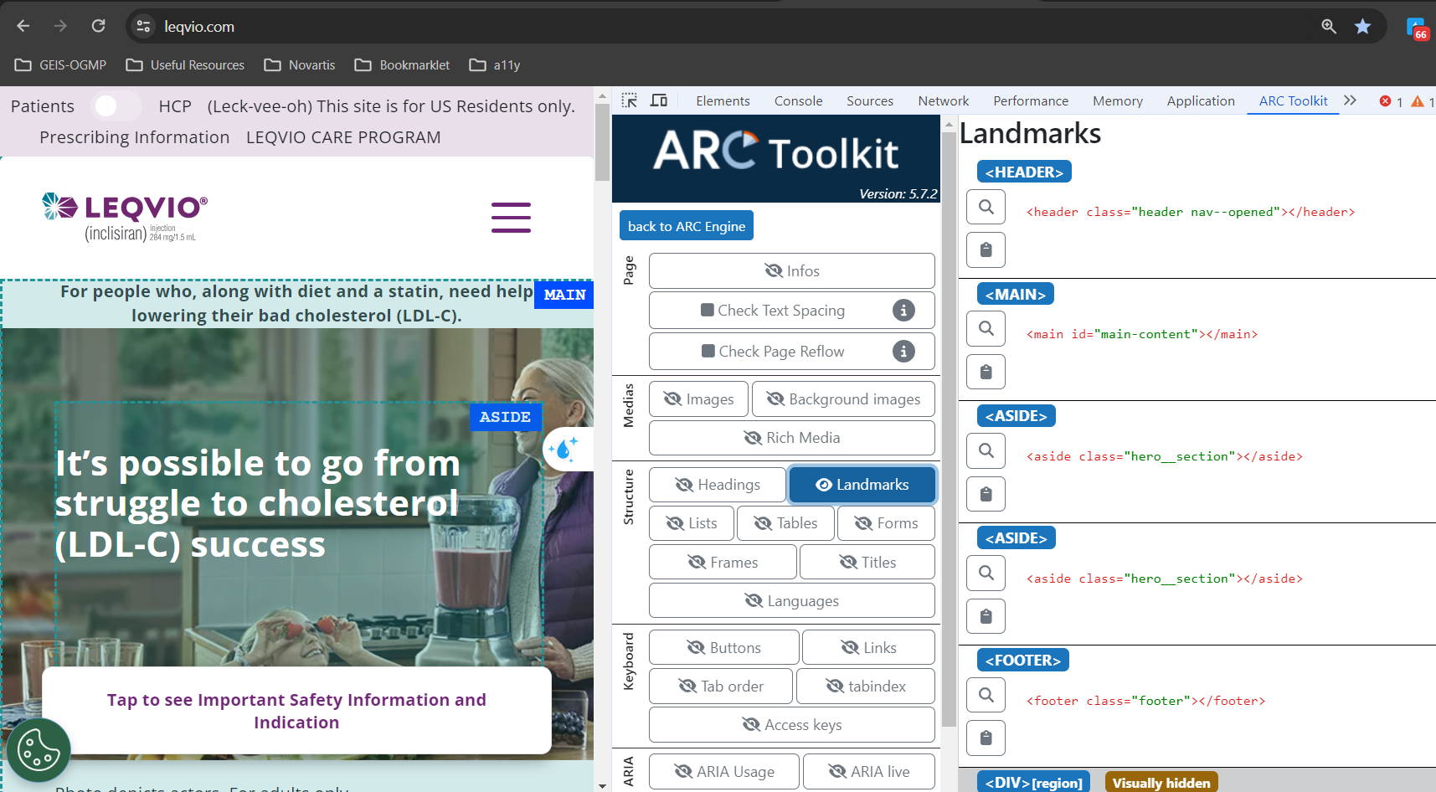Image resolution: width=1436 pixels, height=792 pixels.
Task: Toggle the Headings visibility highlight
Action: tap(718, 485)
